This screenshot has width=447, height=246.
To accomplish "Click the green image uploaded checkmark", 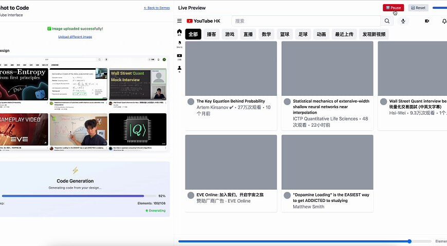I will point(49,28).
